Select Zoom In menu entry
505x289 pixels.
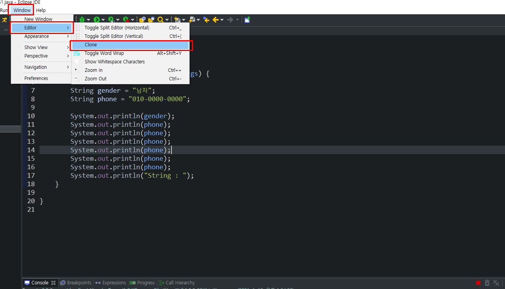(x=130, y=70)
